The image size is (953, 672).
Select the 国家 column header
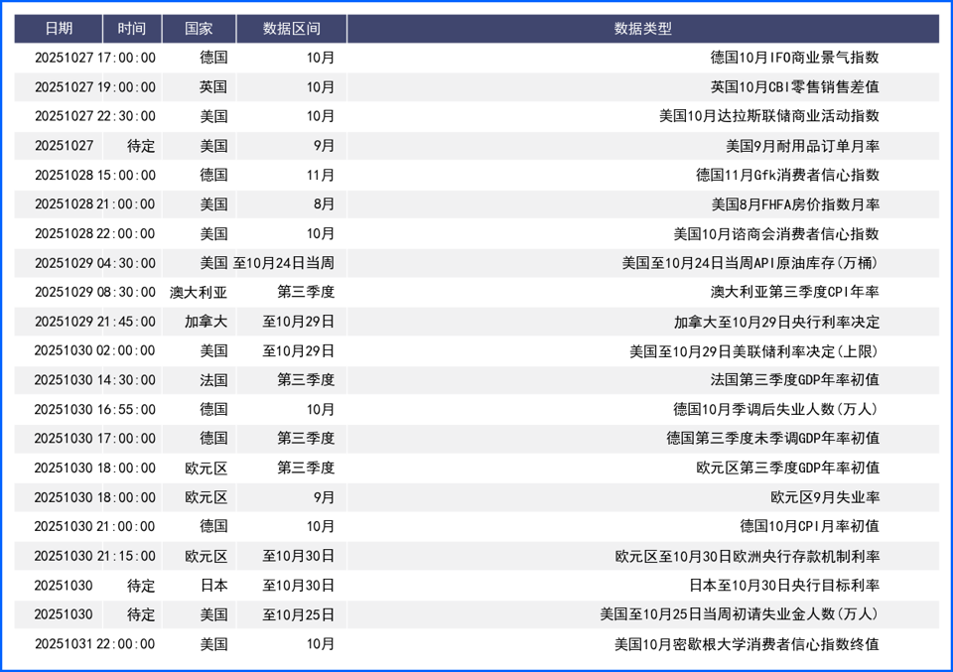(x=199, y=29)
